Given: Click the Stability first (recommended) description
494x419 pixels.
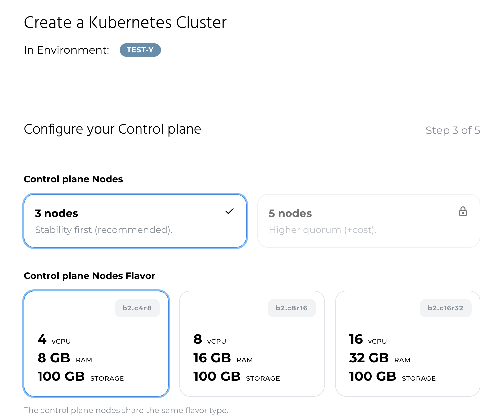Looking at the screenshot, I should point(104,230).
